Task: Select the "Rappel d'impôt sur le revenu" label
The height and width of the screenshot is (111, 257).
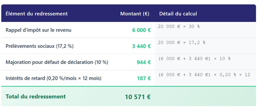Action: pos(38,30)
